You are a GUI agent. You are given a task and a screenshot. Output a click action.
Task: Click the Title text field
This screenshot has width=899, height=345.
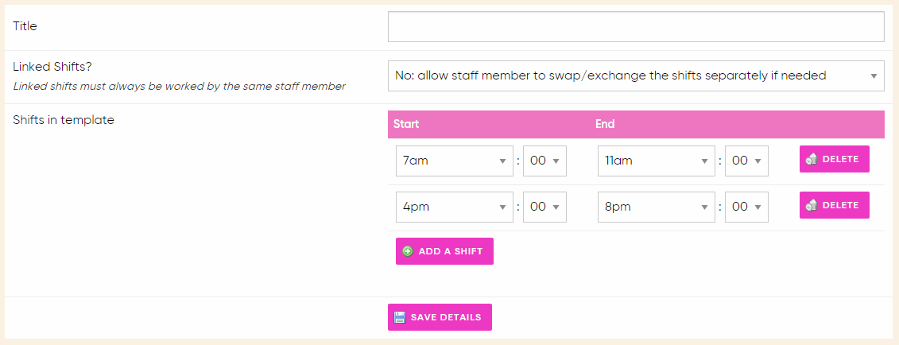coord(635,26)
